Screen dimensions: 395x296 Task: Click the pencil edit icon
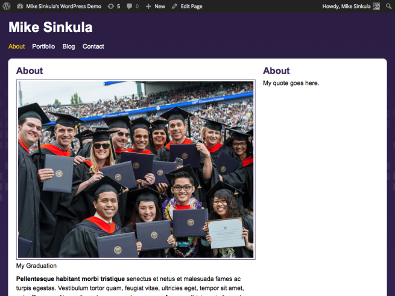(174, 6)
